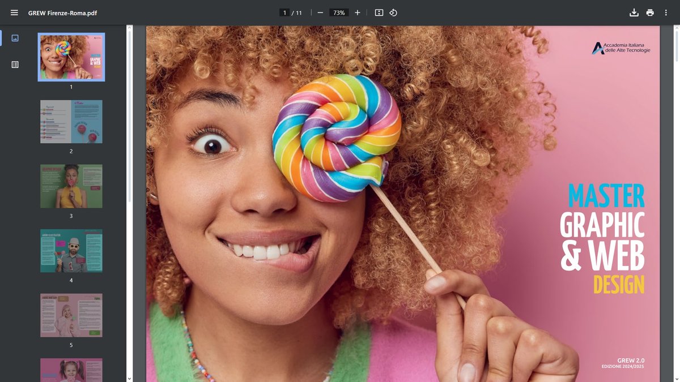Download the PDF file
This screenshot has width=680, height=382.
coord(634,12)
